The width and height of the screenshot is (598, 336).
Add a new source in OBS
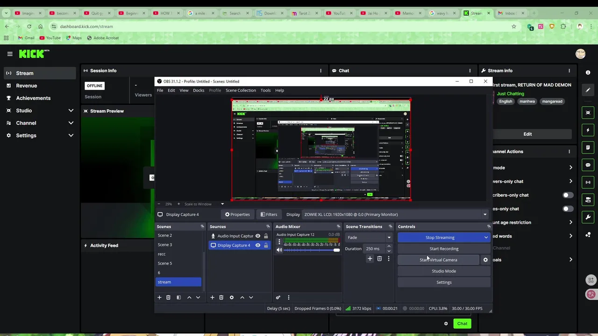[212, 297]
